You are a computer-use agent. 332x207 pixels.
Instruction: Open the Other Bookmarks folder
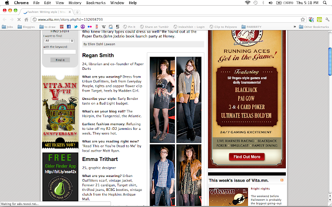click(314, 27)
